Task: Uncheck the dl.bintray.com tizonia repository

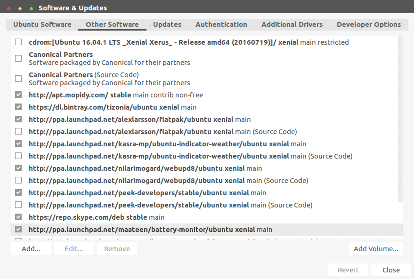Action: pyautogui.click(x=18, y=107)
